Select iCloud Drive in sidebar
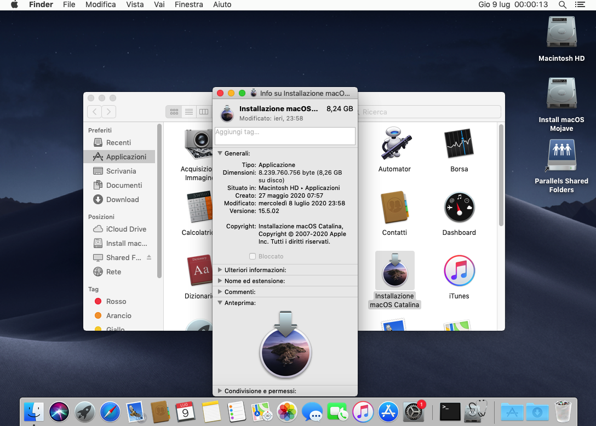 click(x=119, y=229)
